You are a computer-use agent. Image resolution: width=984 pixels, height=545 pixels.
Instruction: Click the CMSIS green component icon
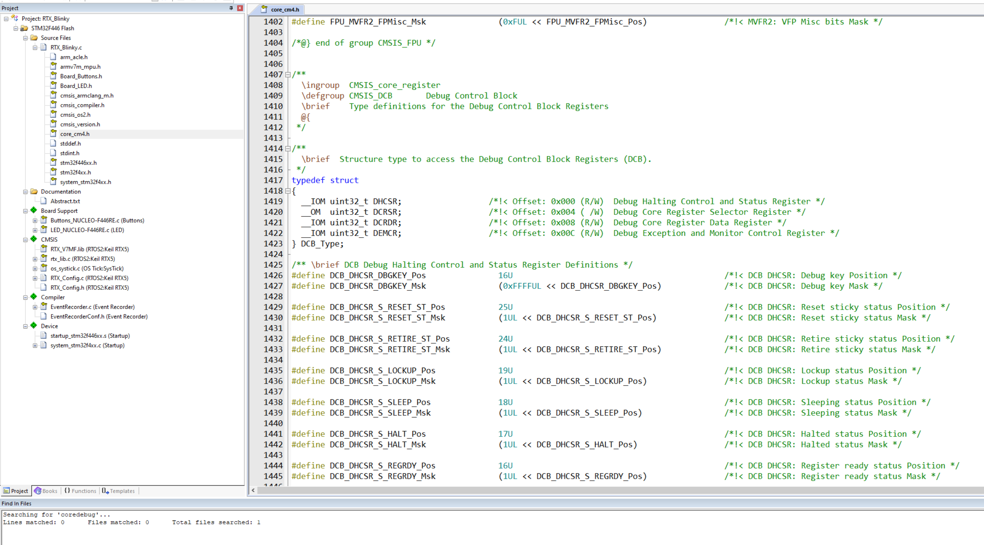pos(34,239)
